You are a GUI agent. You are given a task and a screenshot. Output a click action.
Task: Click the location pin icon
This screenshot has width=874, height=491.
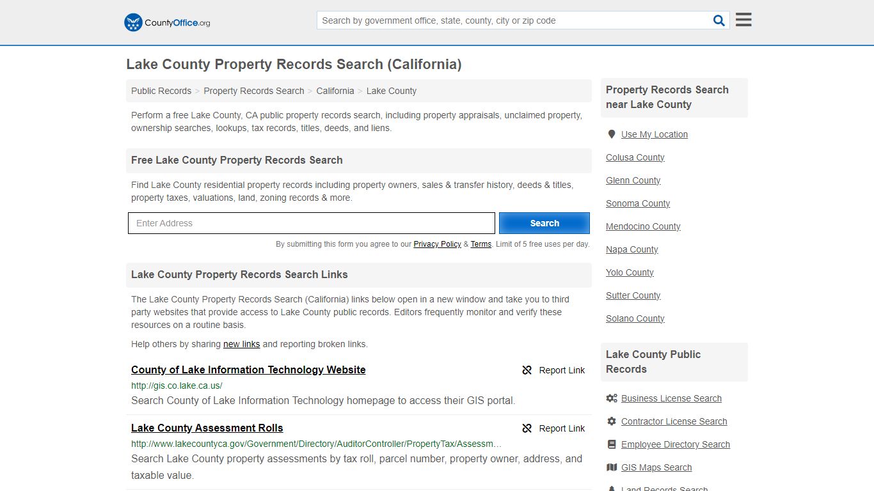pyautogui.click(x=612, y=134)
